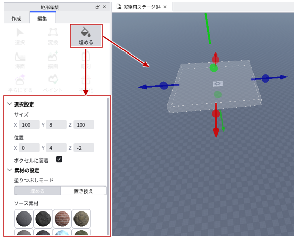This screenshot has height=239, width=295.
Task: Click the 位置 X input field
Action: 29,148
